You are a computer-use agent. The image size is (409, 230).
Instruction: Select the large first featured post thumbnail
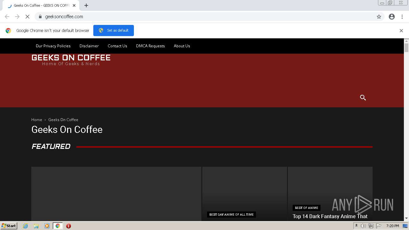(116, 194)
